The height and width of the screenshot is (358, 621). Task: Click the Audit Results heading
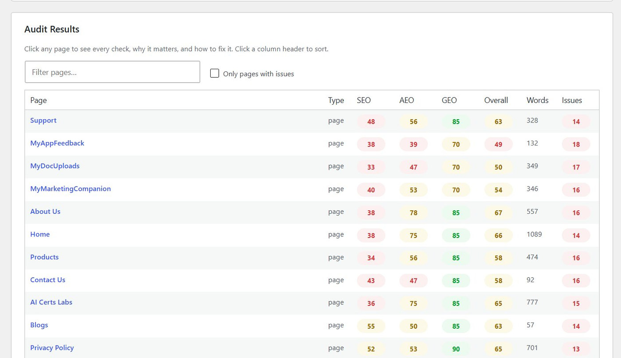click(x=52, y=29)
